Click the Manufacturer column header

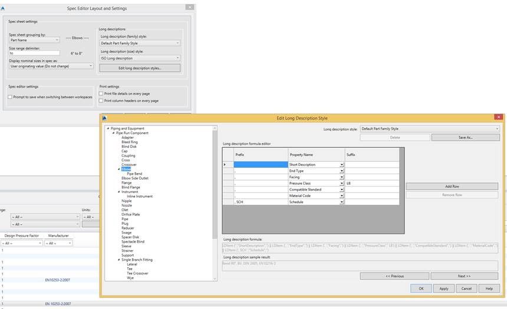58,235
